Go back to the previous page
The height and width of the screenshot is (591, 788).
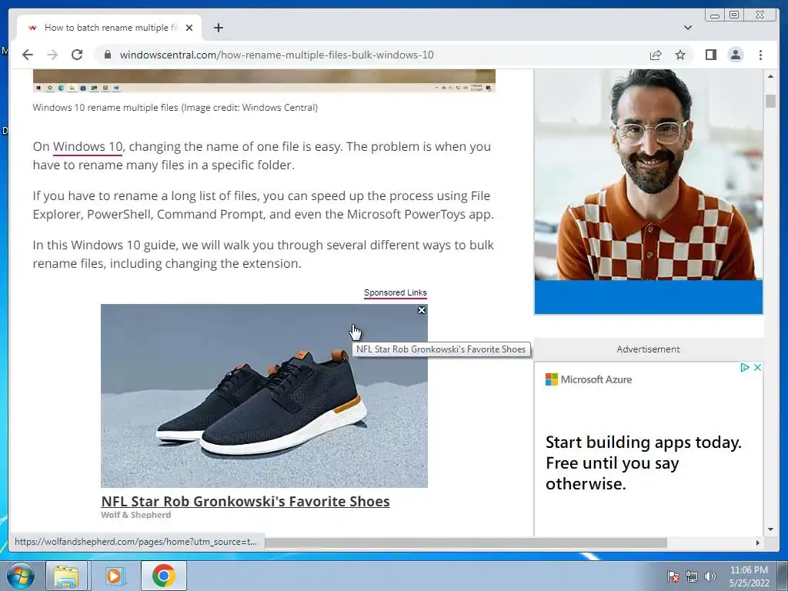coord(28,55)
